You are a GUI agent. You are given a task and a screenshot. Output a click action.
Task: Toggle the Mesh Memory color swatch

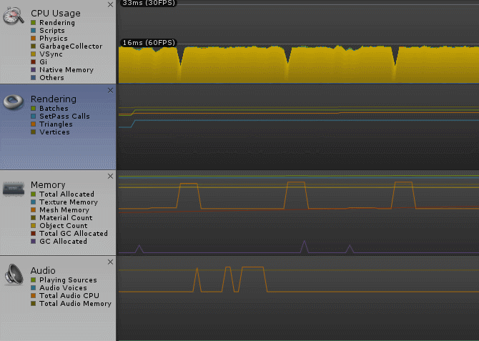click(x=34, y=210)
